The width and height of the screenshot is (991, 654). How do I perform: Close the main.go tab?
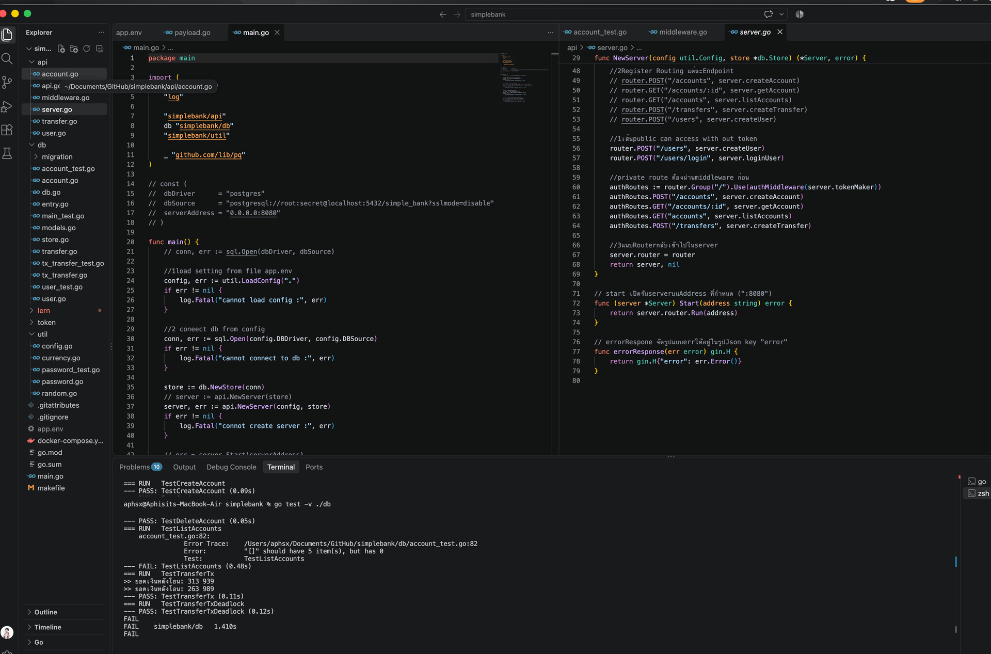(277, 33)
